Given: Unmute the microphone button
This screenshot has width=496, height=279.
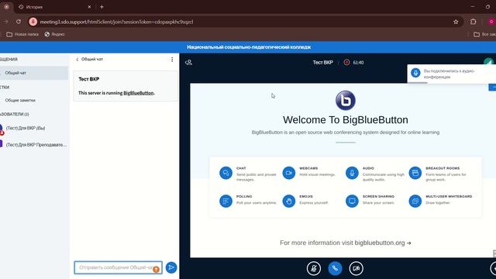Looking at the screenshot, I should tap(313, 268).
